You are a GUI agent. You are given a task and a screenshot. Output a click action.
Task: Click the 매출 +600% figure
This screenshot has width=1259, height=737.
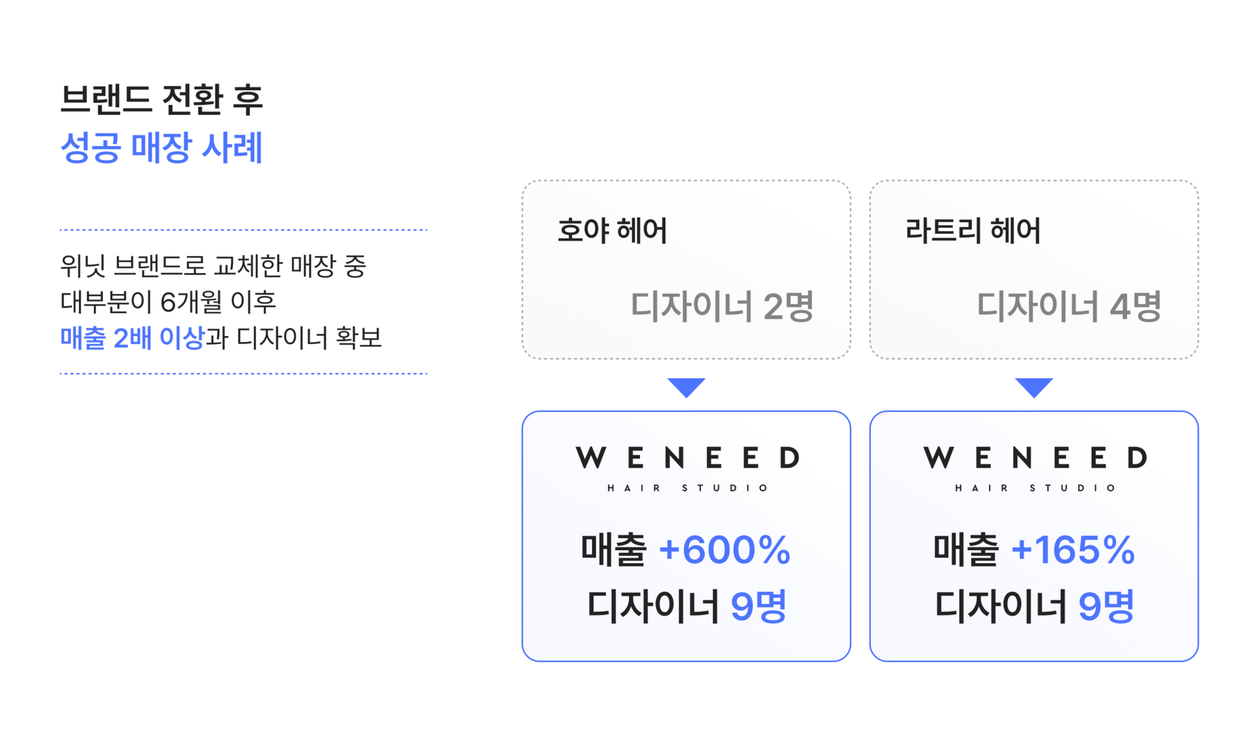686,549
